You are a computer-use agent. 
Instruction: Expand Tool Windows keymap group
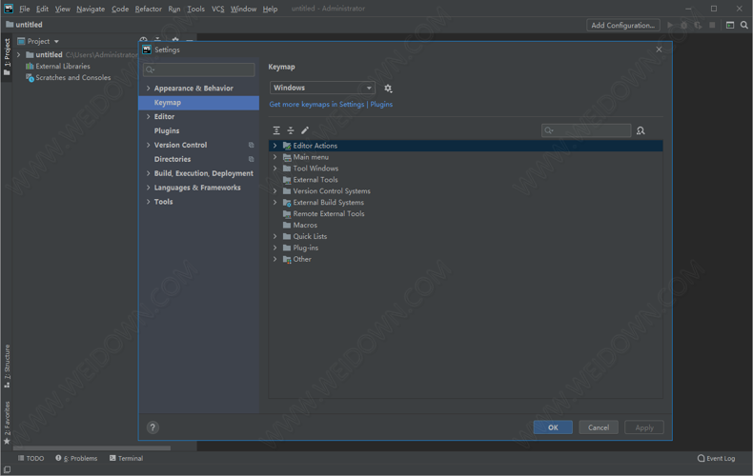click(275, 169)
